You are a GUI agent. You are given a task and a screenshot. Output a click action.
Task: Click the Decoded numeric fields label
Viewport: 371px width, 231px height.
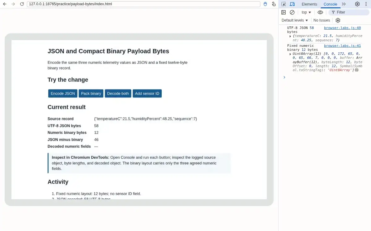pyautogui.click(x=69, y=147)
